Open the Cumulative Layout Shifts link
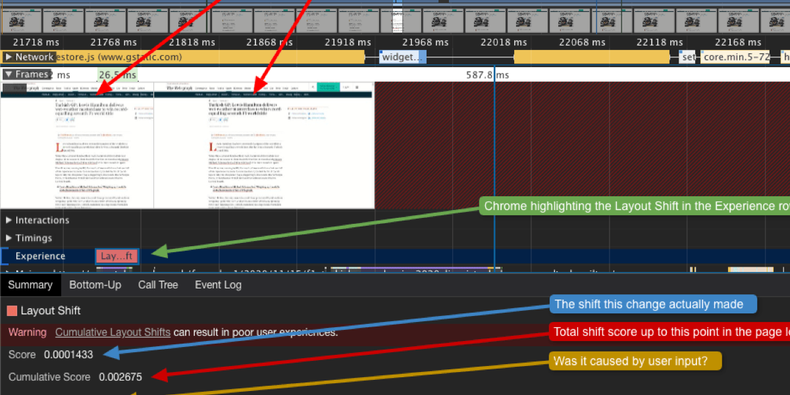790x395 pixels. tap(113, 332)
